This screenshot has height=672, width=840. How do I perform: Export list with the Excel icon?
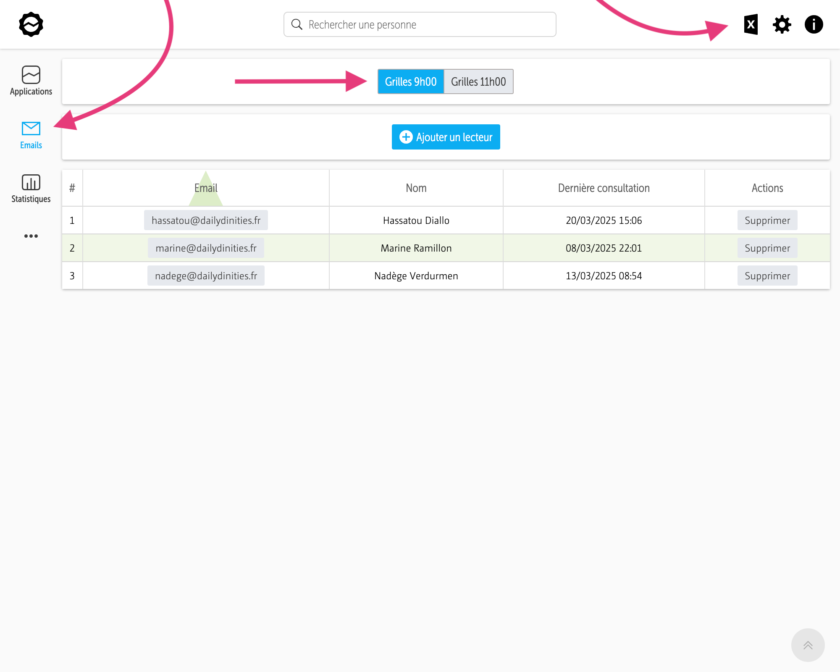pos(751,24)
